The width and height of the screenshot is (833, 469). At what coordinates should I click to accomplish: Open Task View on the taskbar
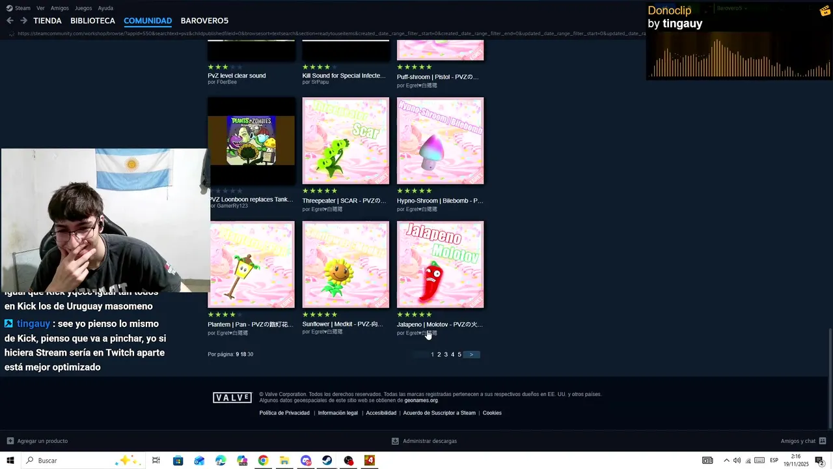[156, 461]
